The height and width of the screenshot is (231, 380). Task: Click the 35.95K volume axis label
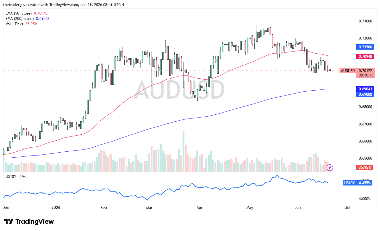pos(364,167)
